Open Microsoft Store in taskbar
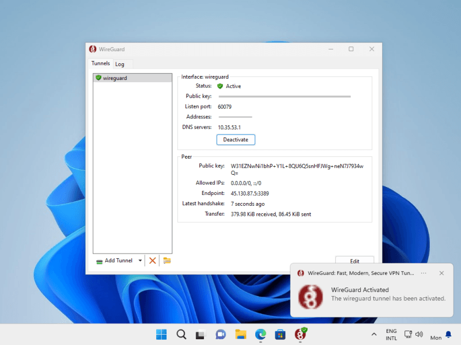Screen dimensions: 461x345 (x=280, y=334)
